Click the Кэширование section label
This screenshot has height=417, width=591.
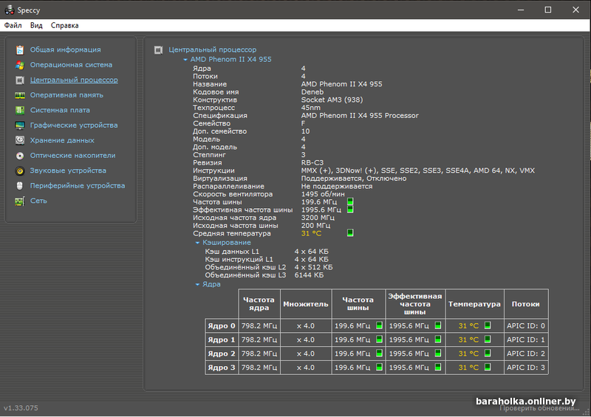click(x=227, y=243)
